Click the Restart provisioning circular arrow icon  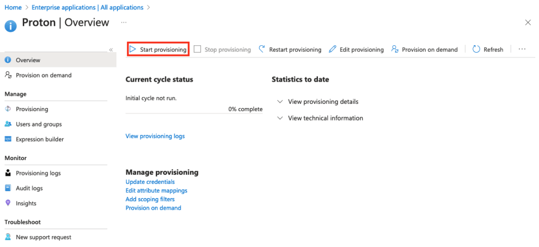point(262,50)
